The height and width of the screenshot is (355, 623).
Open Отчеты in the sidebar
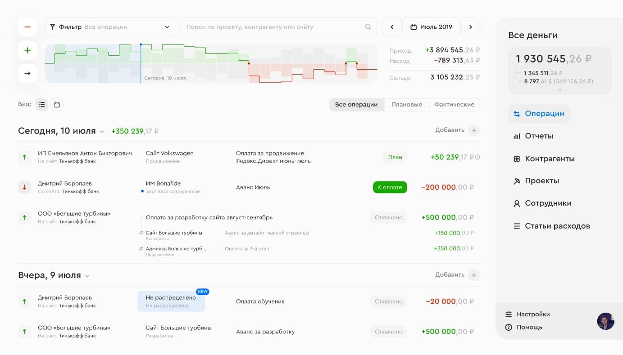coord(539,136)
